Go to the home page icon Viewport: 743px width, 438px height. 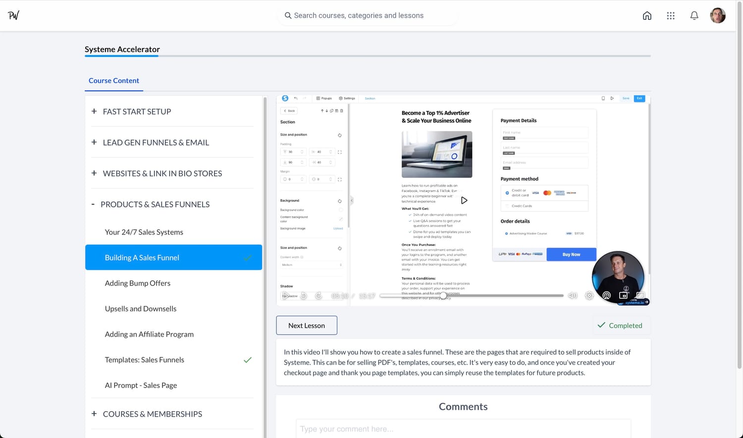pyautogui.click(x=647, y=15)
